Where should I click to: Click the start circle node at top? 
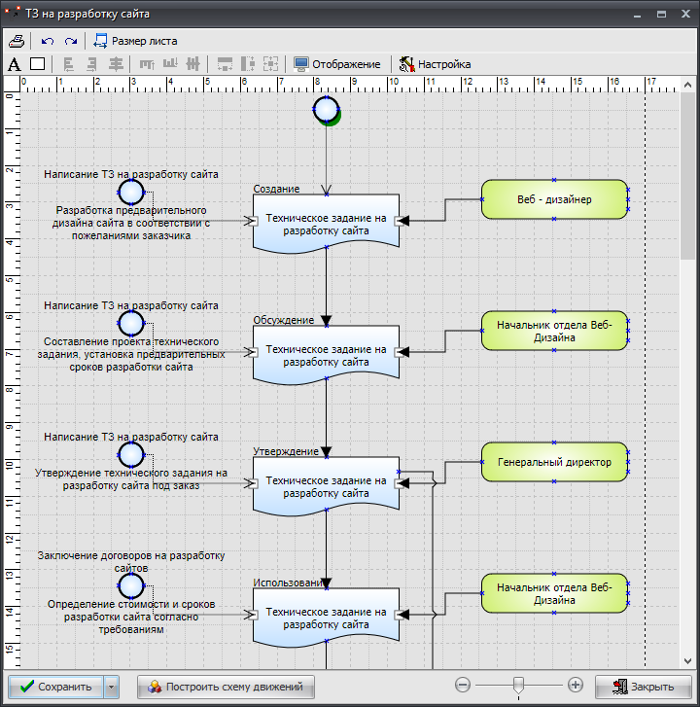click(327, 110)
